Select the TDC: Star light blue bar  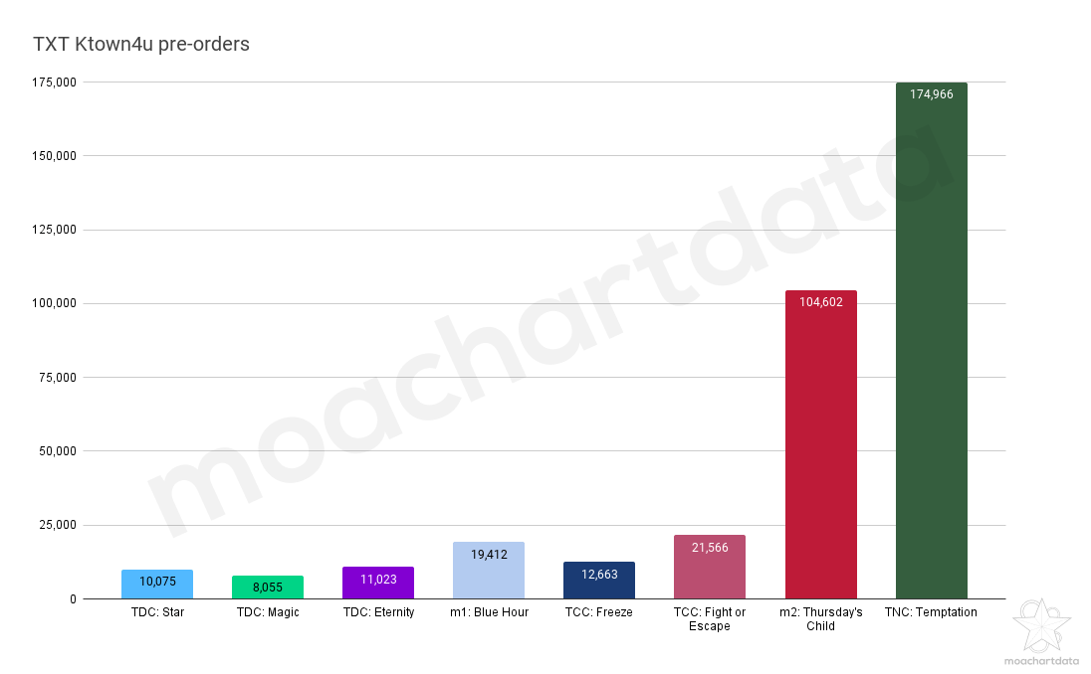(157, 585)
